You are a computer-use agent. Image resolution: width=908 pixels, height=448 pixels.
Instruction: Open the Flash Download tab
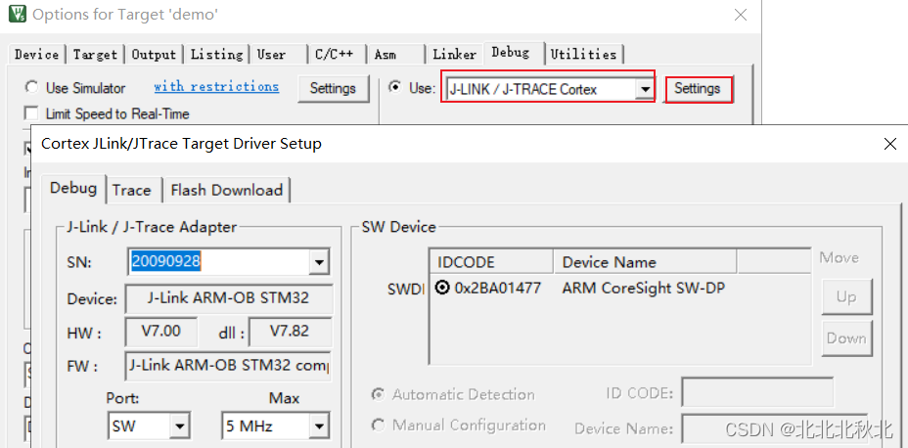[x=226, y=190]
